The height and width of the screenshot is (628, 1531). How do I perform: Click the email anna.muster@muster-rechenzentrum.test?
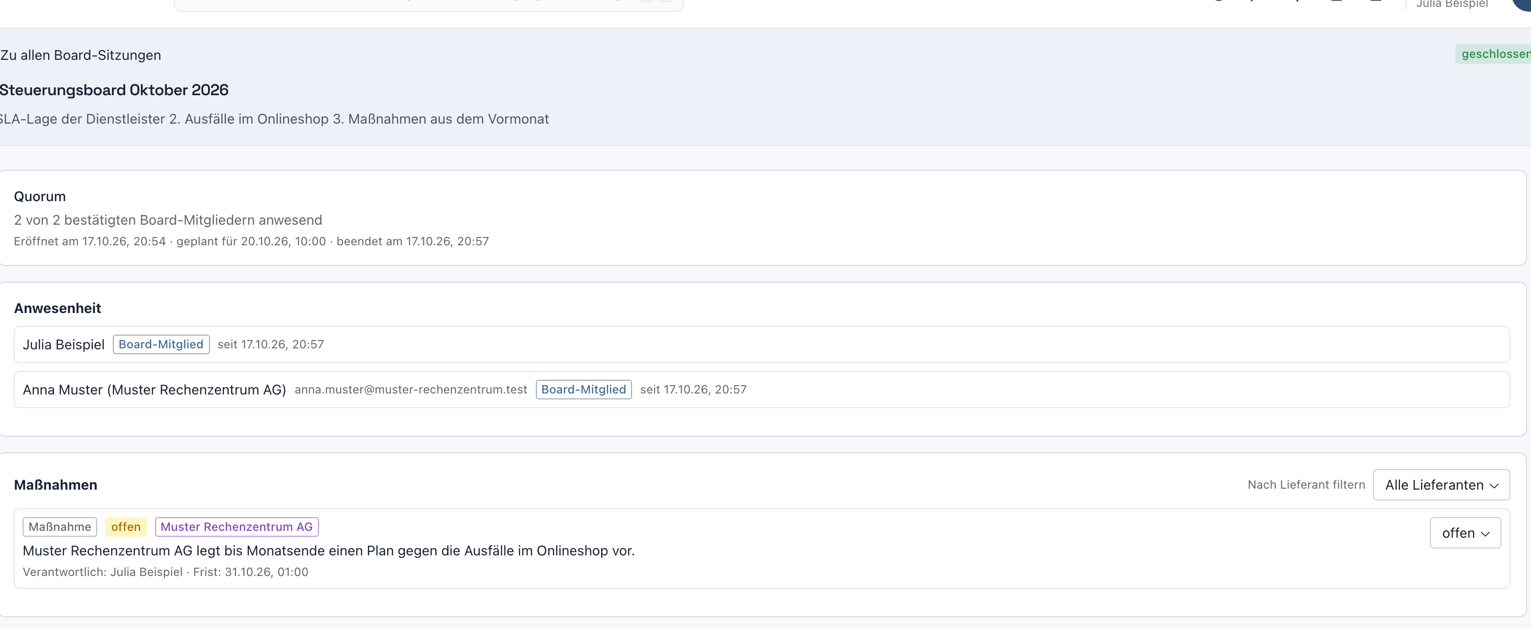click(411, 390)
